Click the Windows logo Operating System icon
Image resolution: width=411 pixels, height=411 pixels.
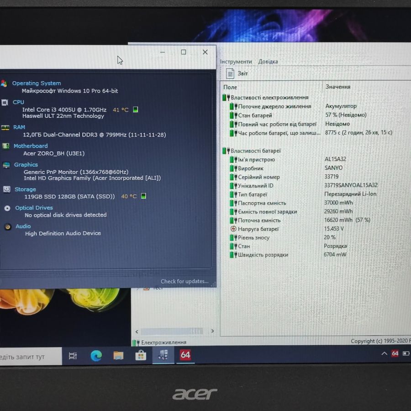4,84
